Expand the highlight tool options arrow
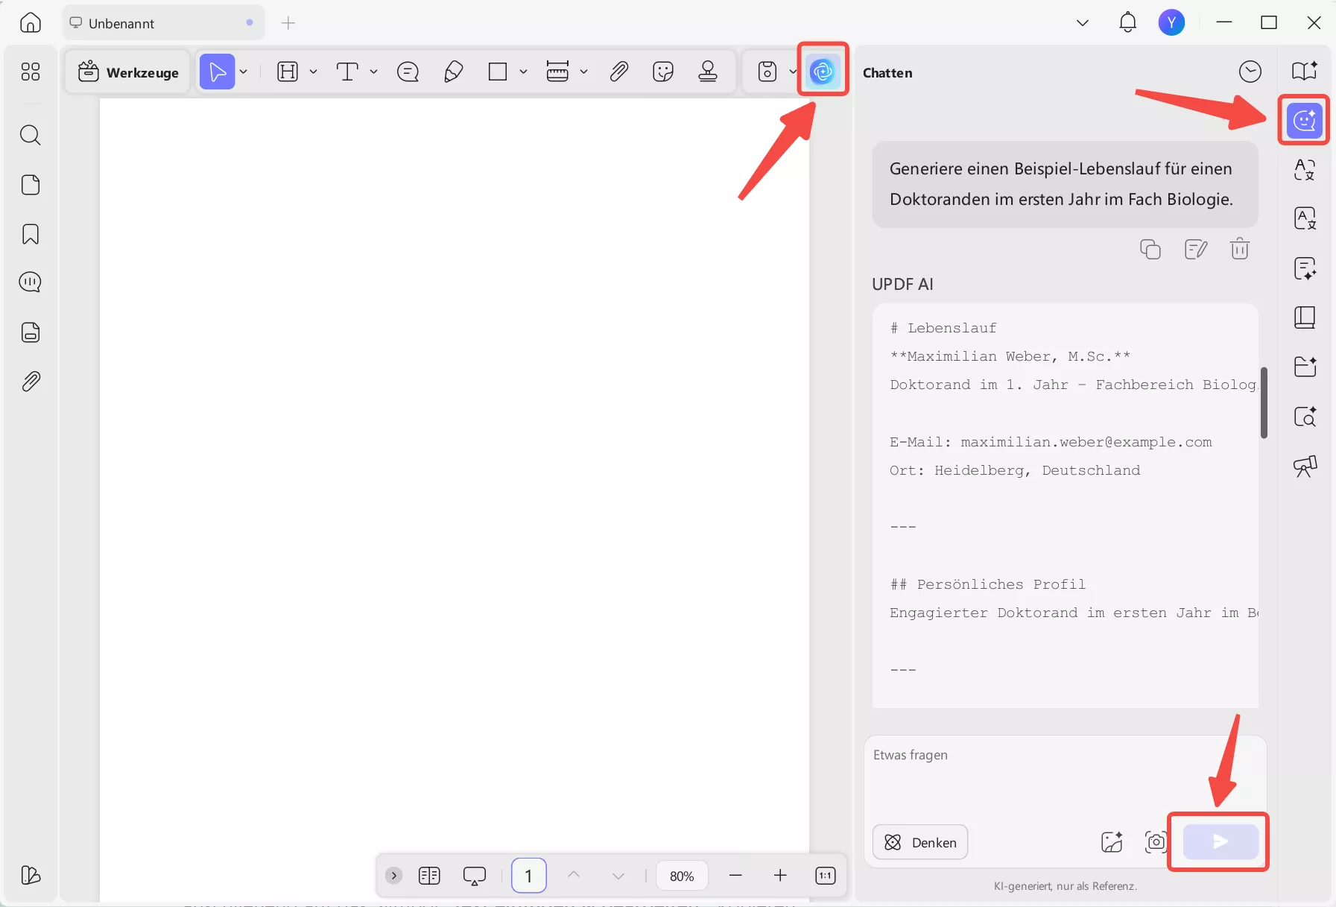The image size is (1336, 907). pyautogui.click(x=314, y=72)
